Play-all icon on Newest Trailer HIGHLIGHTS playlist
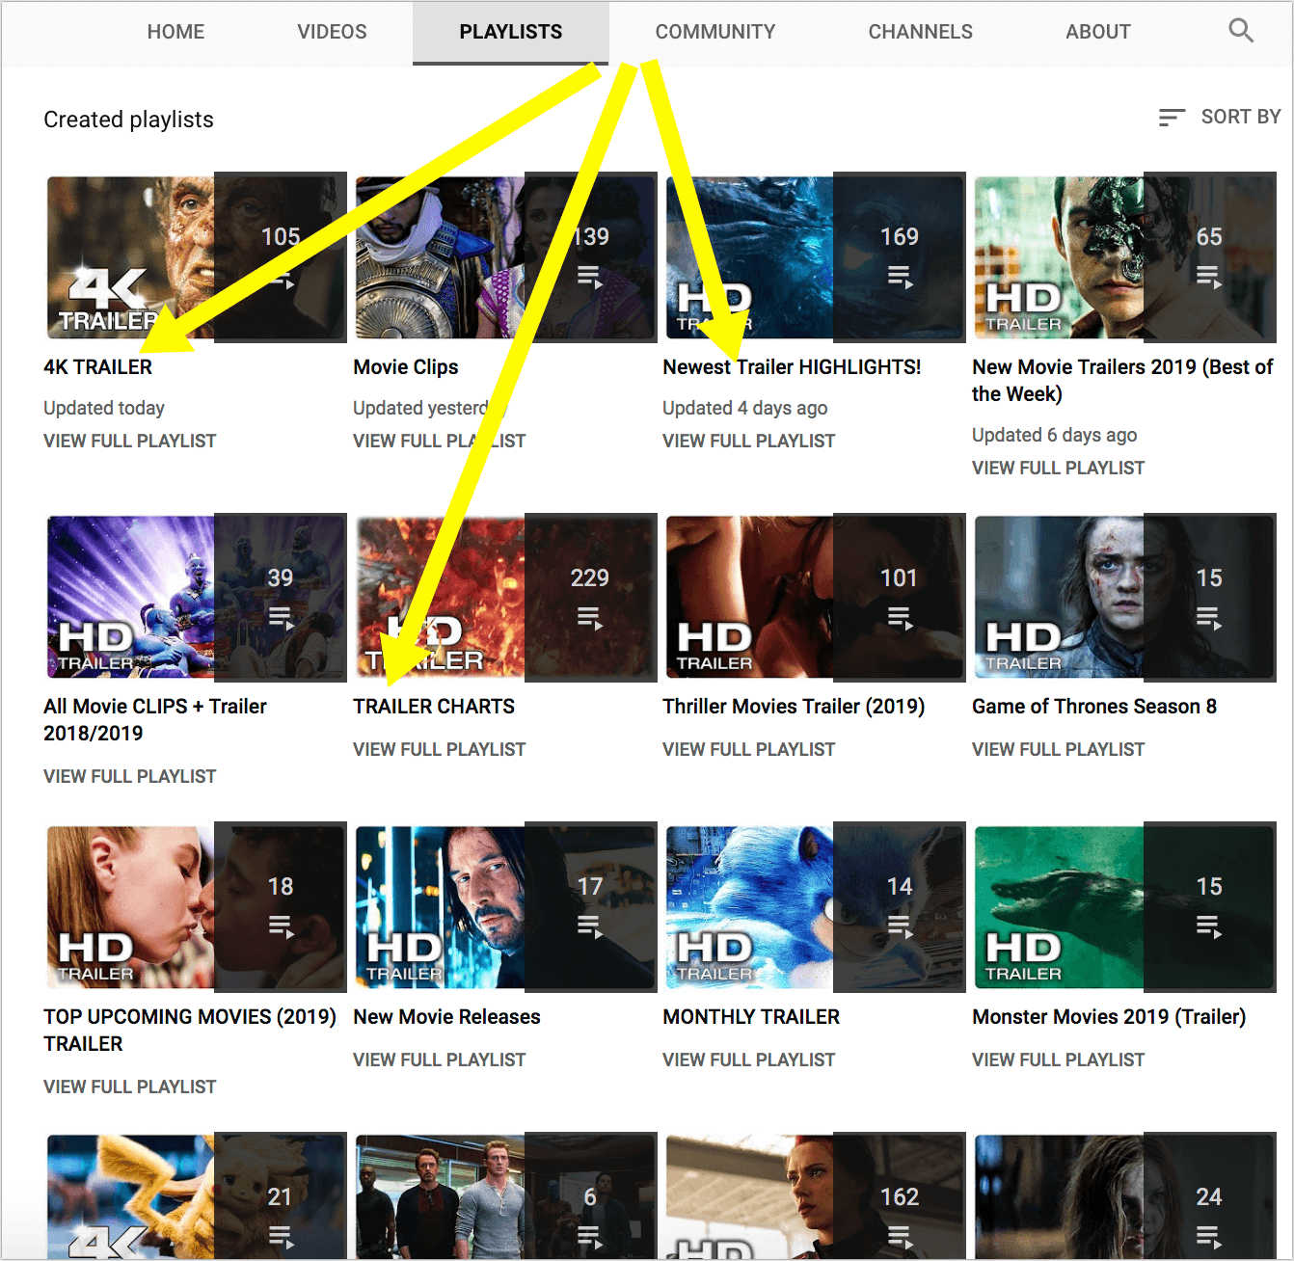Viewport: 1294px width, 1261px height. pos(900,278)
